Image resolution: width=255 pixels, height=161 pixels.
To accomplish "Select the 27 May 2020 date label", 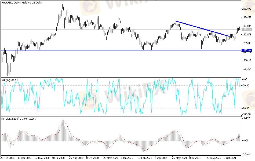I will (x=42, y=158).
